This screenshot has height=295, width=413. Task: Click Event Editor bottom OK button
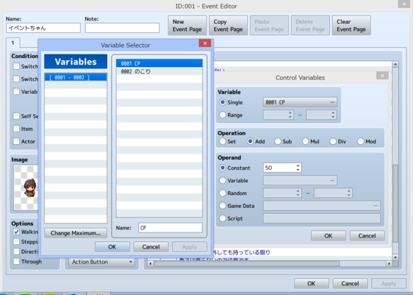(311, 283)
